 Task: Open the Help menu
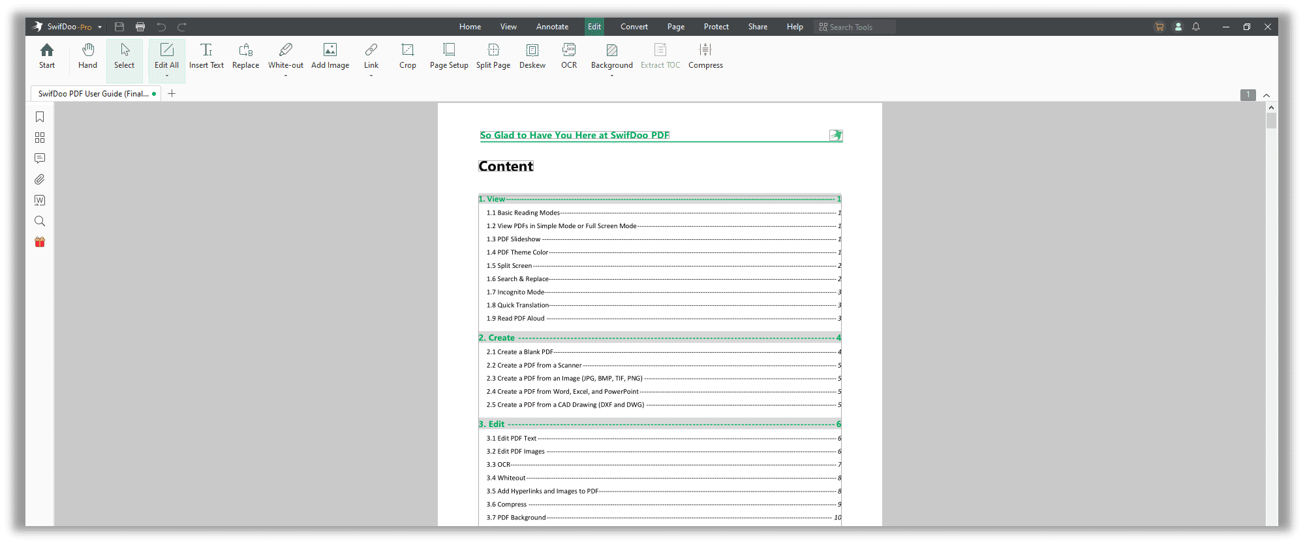795,27
